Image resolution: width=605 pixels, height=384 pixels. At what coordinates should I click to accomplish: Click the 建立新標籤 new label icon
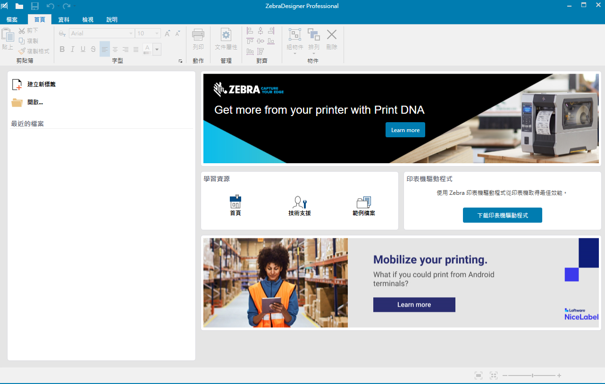coord(17,84)
